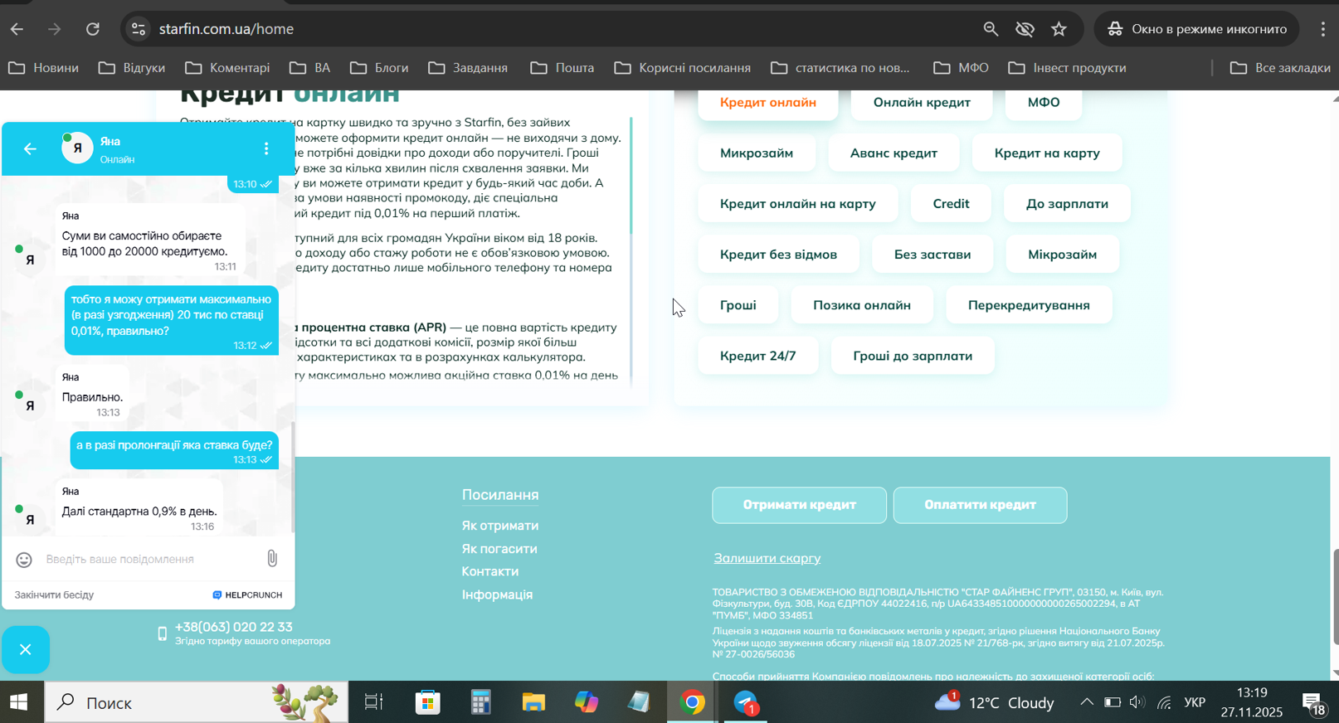The width and height of the screenshot is (1339, 723).
Task: Select the Перекредитування tag
Action: coord(1029,305)
